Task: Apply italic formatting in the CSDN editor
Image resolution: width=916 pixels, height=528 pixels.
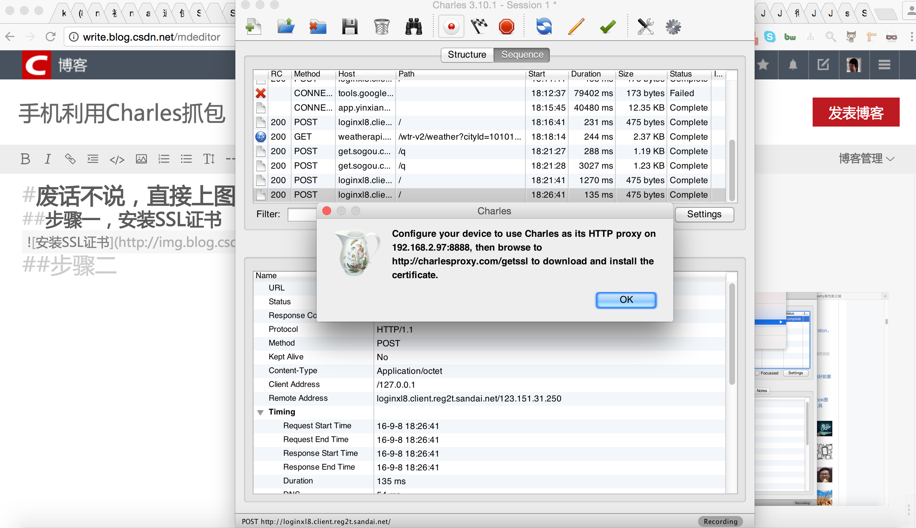Action: [48, 159]
